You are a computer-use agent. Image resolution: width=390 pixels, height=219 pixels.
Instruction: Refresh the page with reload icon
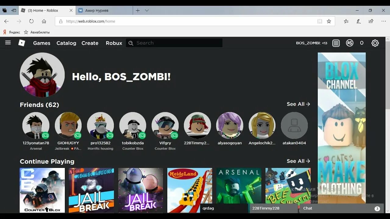(x=31, y=21)
